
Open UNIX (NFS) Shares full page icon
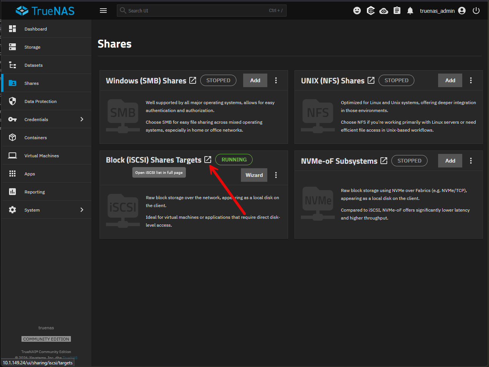point(371,80)
